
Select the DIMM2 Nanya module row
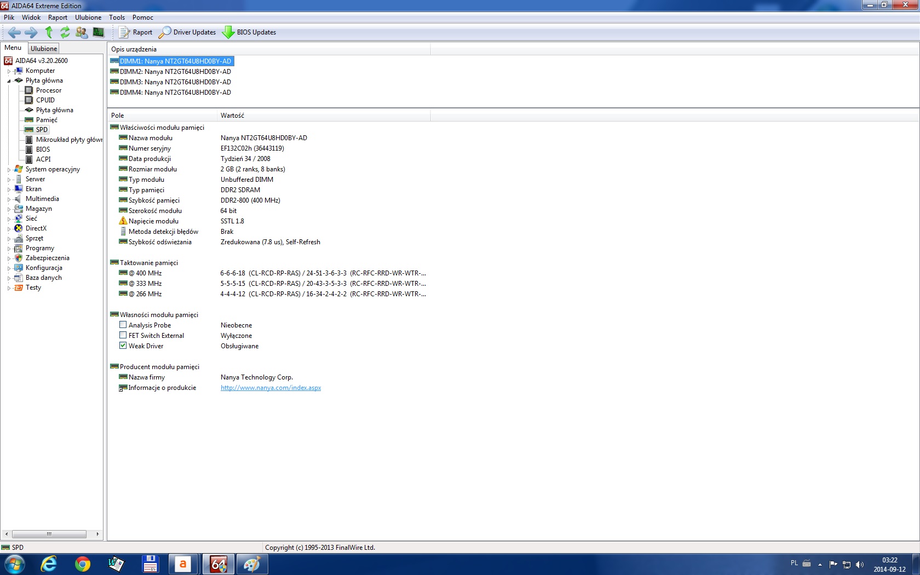[x=175, y=72]
